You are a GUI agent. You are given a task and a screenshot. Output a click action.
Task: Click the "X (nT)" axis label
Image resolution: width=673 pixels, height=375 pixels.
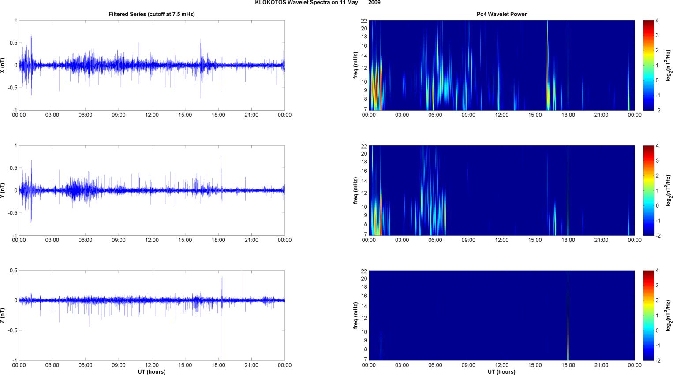3,65
